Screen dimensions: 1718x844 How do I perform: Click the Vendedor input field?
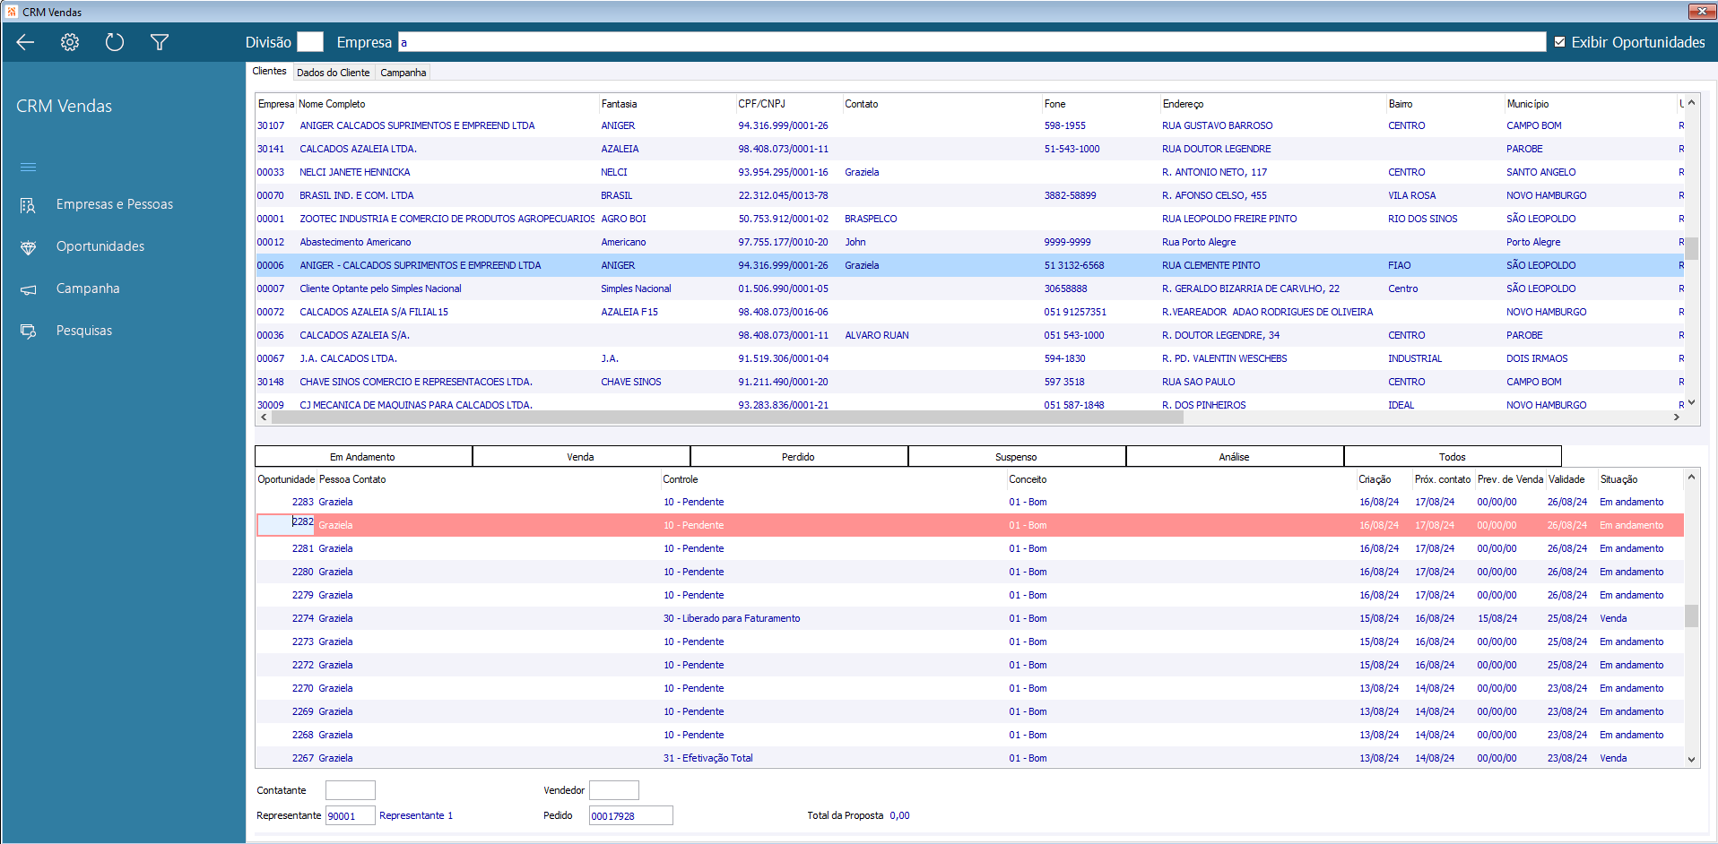coord(614,790)
